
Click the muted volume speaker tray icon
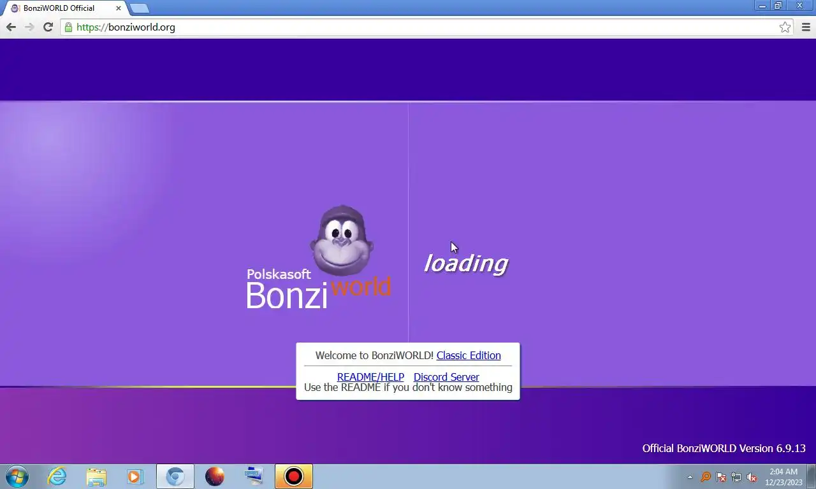click(x=752, y=477)
